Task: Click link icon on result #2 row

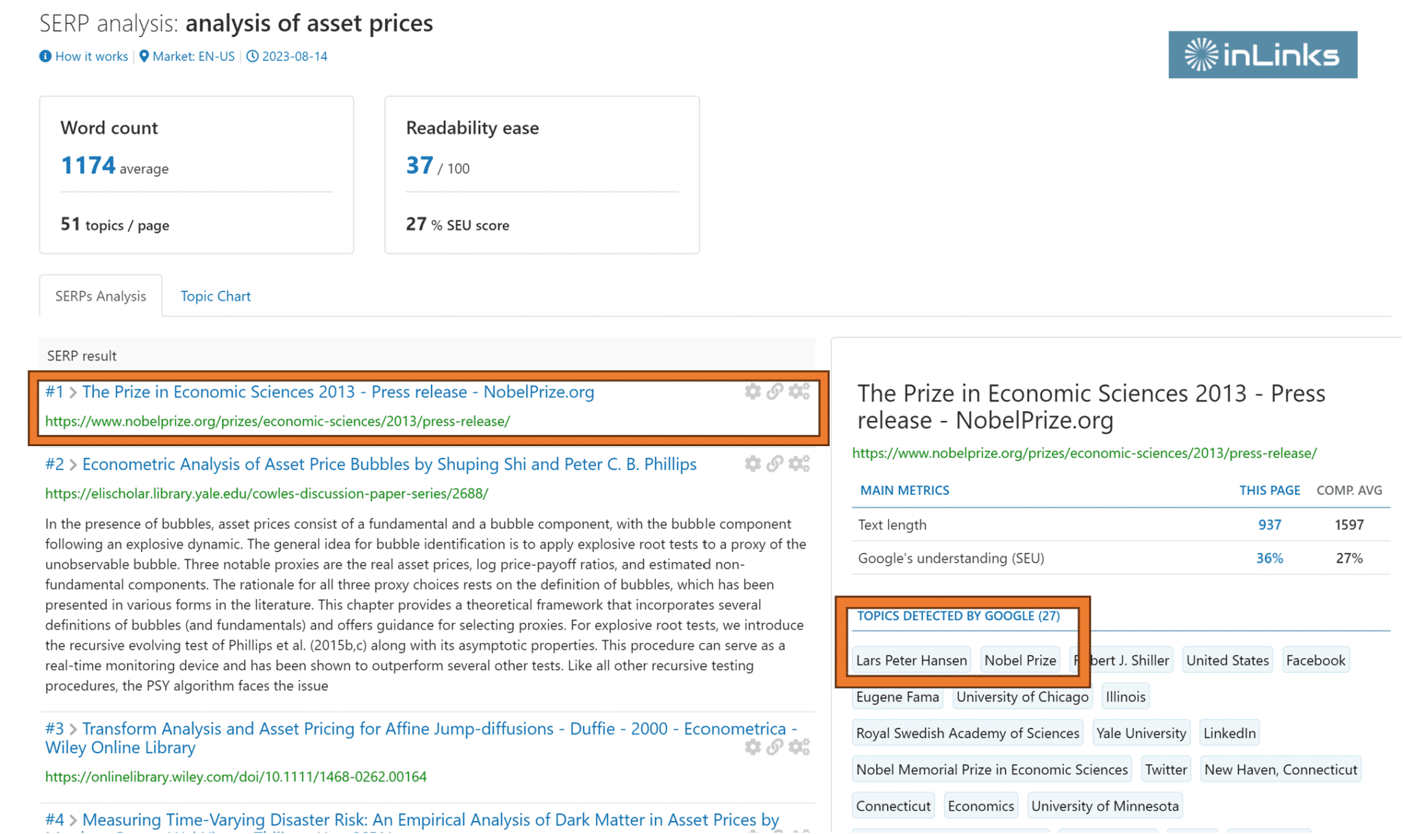Action: 775,464
